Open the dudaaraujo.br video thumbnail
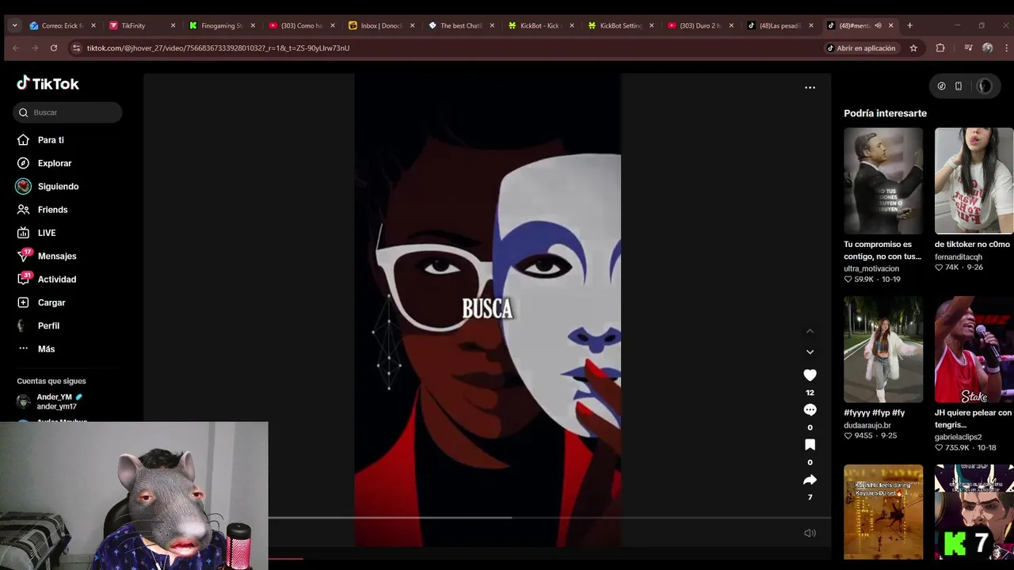 (x=883, y=349)
